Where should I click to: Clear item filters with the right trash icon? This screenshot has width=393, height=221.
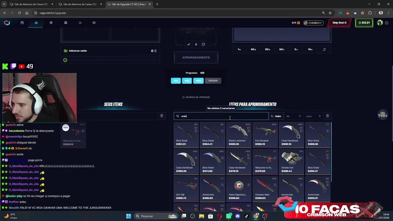point(327,116)
